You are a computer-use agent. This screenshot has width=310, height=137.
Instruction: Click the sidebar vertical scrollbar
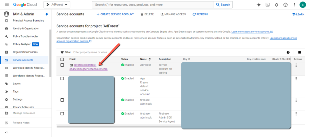click(x=50, y=53)
